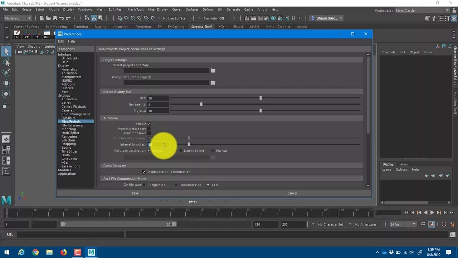Viewport: 458px width, 258px height.
Task: Browse Always start in this project folder
Action: [x=213, y=83]
